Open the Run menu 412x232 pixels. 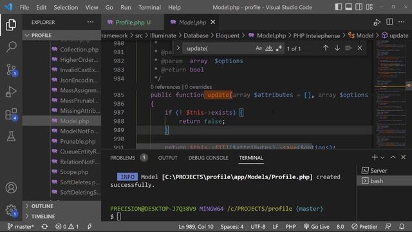click(126, 7)
